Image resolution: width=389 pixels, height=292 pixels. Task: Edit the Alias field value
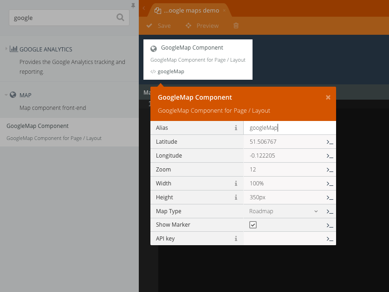pos(290,128)
